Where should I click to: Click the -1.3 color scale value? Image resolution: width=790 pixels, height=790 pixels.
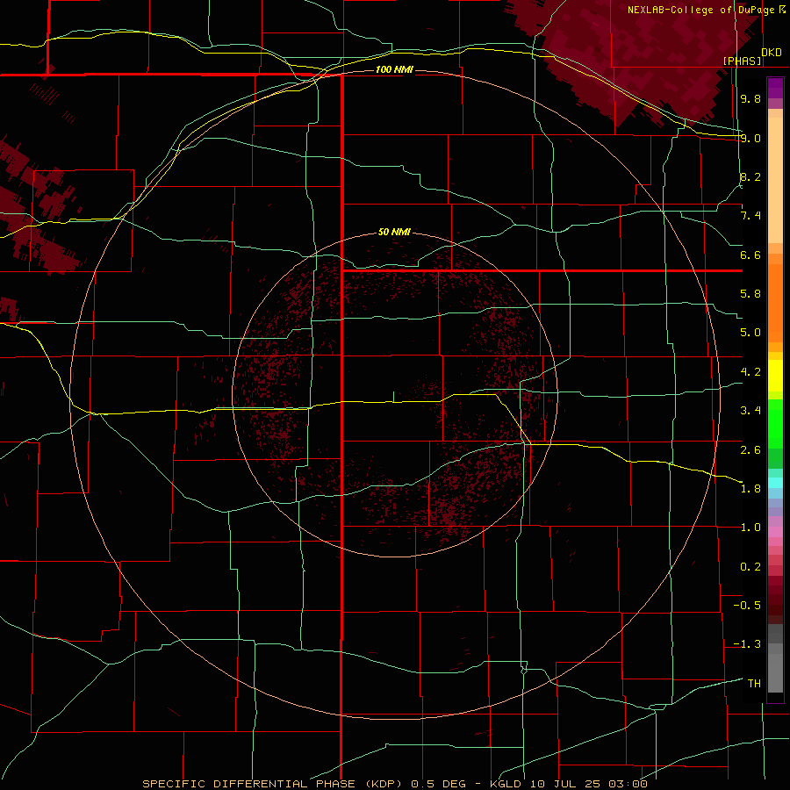(747, 644)
